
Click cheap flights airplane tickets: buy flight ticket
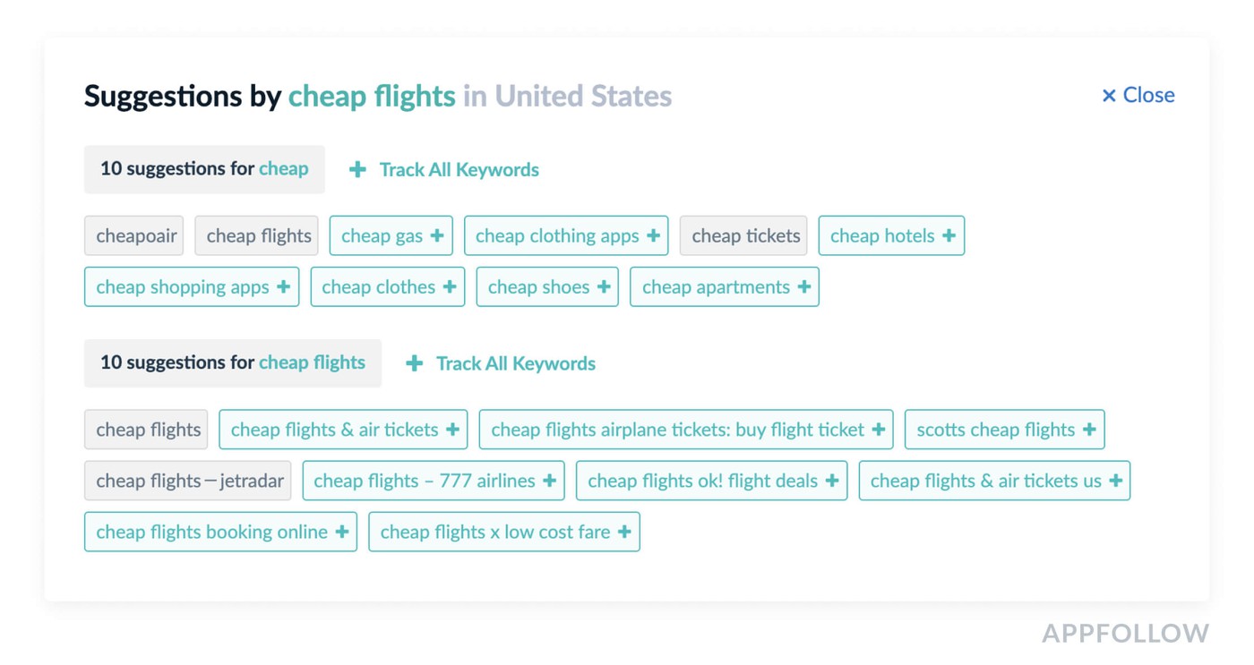point(677,430)
